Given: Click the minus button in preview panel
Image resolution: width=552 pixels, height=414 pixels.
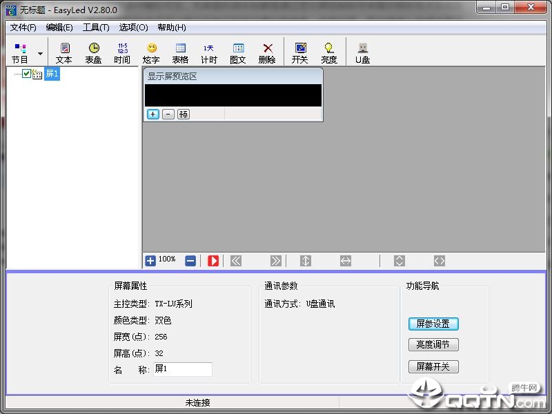Looking at the screenshot, I should point(168,114).
